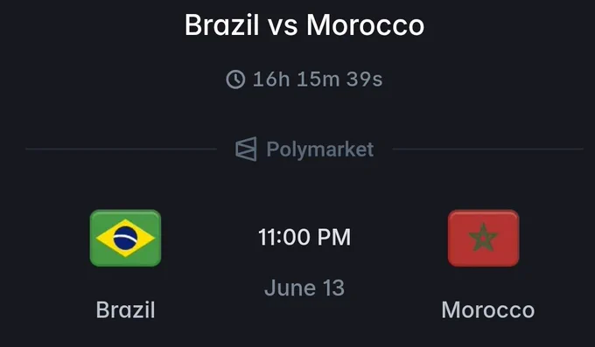Select the Morocco flag icon
This screenshot has width=595, height=347.
coord(483,238)
